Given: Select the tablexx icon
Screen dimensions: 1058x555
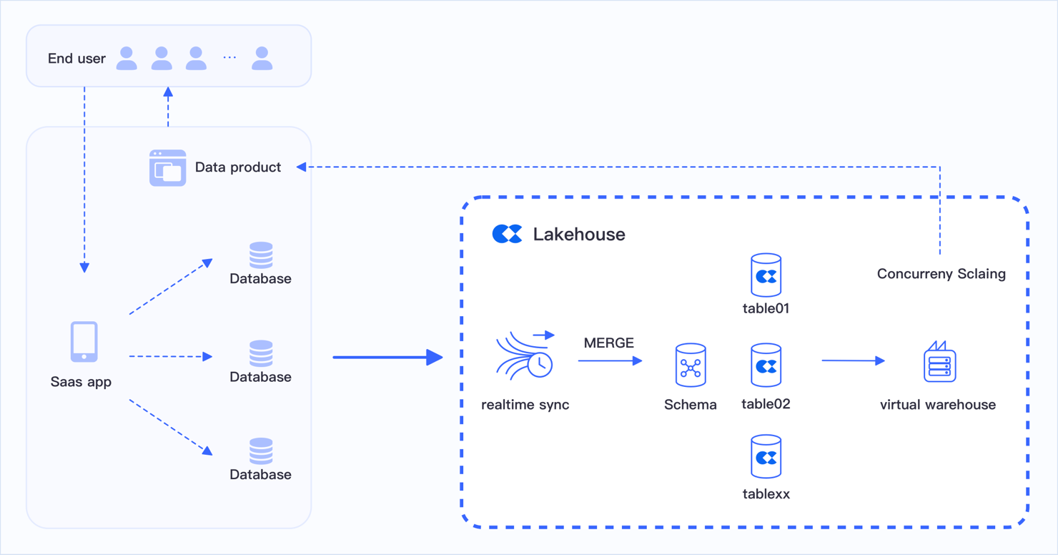Looking at the screenshot, I should pos(766,457).
